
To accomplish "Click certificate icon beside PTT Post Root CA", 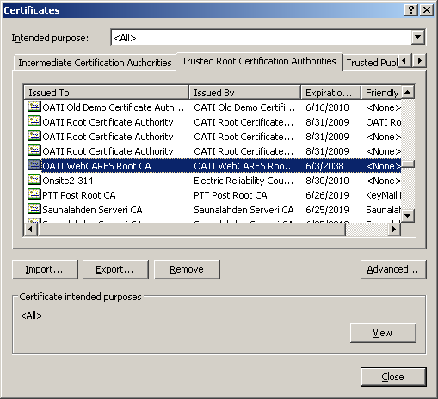I will (34, 194).
